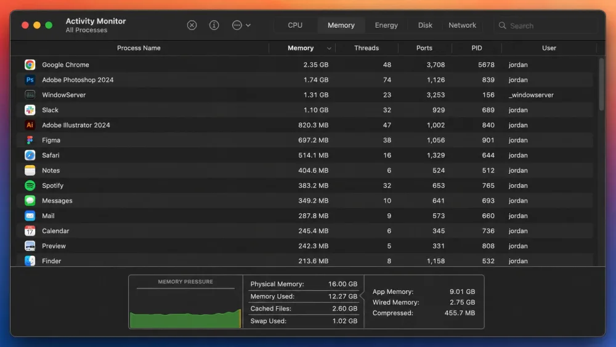
Task: Select the Adobe Photoshop 2024 process name
Action: pyautogui.click(x=78, y=80)
